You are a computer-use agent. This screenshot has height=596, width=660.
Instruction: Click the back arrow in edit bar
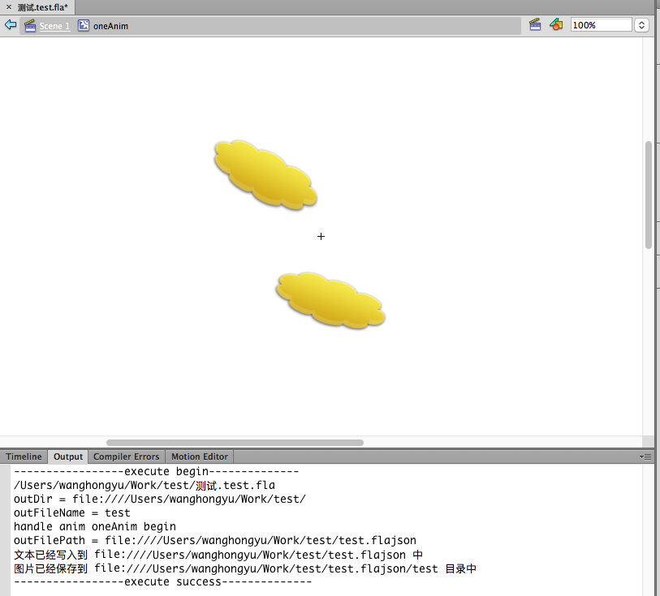pos(11,25)
